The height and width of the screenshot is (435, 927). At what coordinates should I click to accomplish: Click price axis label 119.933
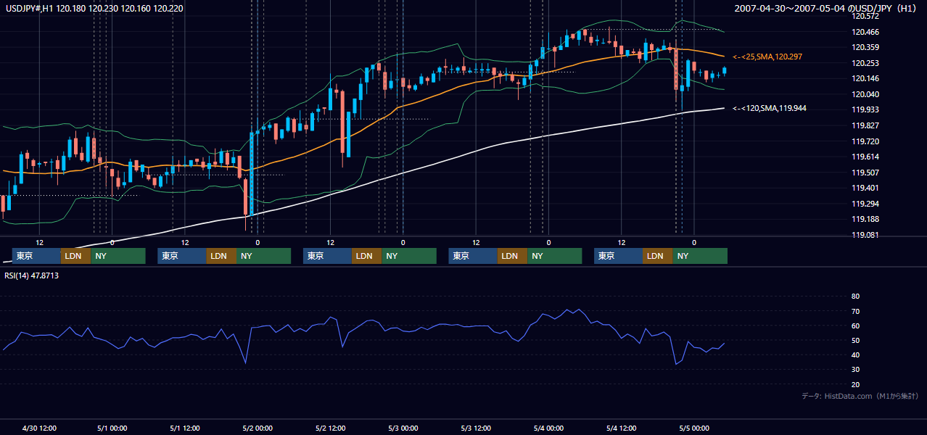click(867, 110)
